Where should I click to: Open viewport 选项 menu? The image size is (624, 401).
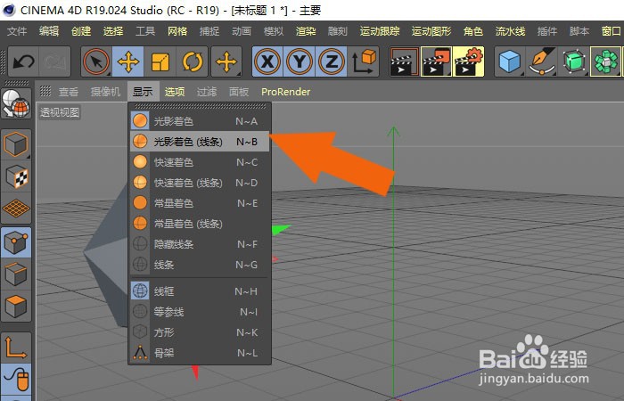[x=175, y=92]
